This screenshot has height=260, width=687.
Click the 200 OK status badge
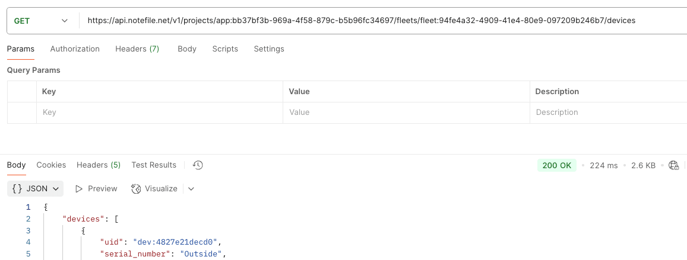click(x=557, y=165)
